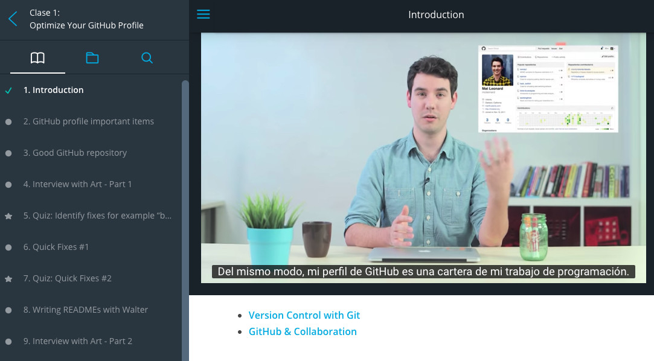Click the Optimize Your GitHub Profile title
This screenshot has width=654, height=361.
(86, 25)
